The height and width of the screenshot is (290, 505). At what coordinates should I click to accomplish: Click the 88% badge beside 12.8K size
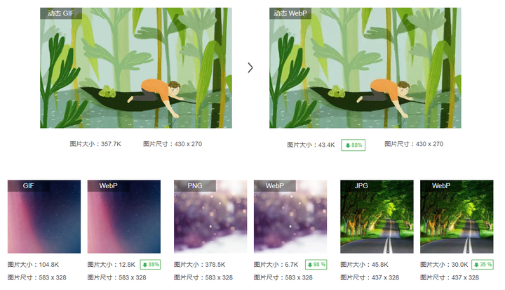pyautogui.click(x=150, y=265)
